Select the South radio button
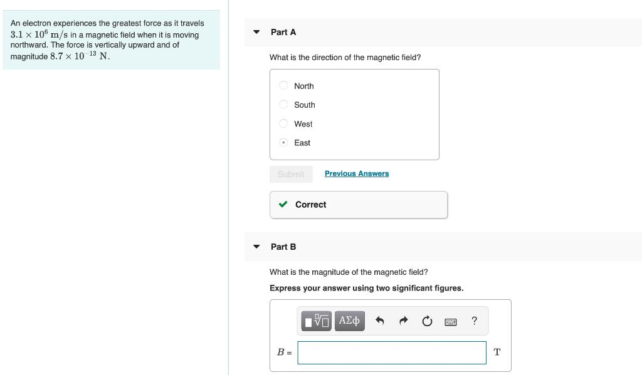This screenshot has height=375, width=642. click(x=284, y=105)
